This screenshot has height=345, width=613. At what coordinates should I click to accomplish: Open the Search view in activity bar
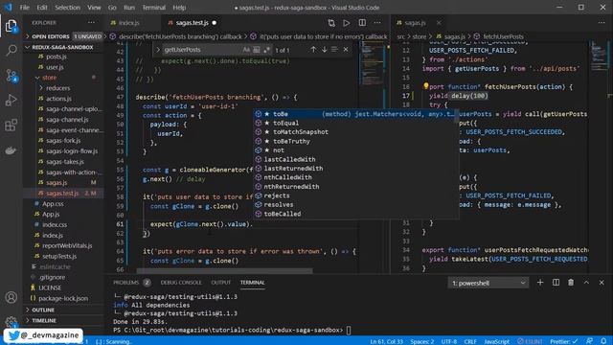[x=11, y=50]
